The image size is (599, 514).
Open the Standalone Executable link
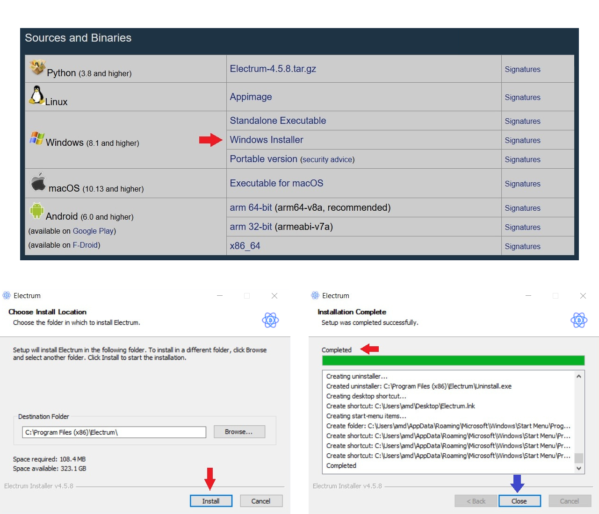(278, 121)
